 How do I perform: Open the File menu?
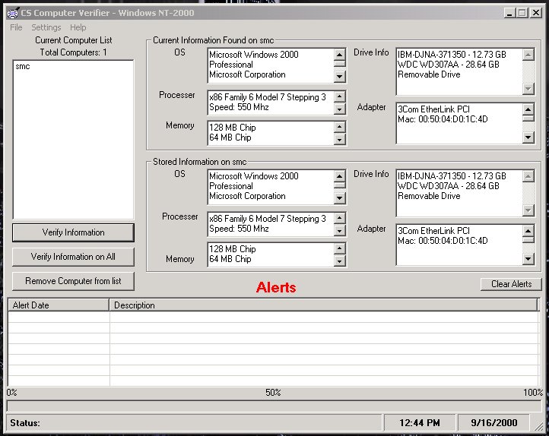pyautogui.click(x=16, y=27)
